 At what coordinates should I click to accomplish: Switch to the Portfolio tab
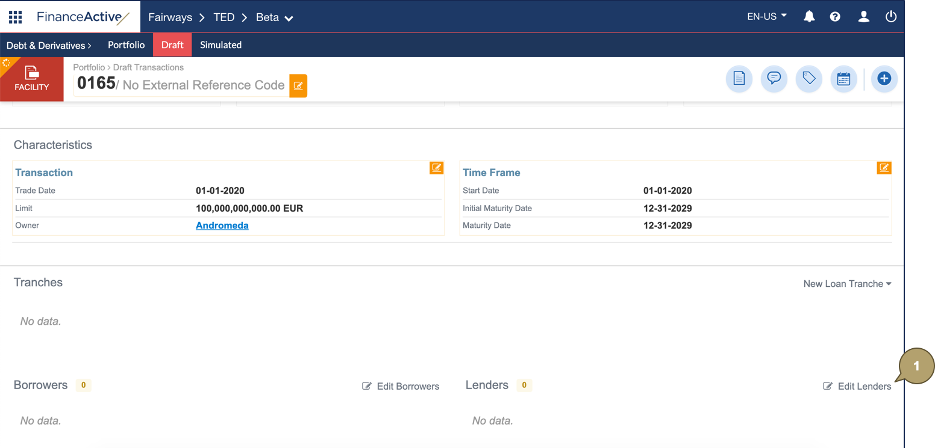pyautogui.click(x=126, y=45)
